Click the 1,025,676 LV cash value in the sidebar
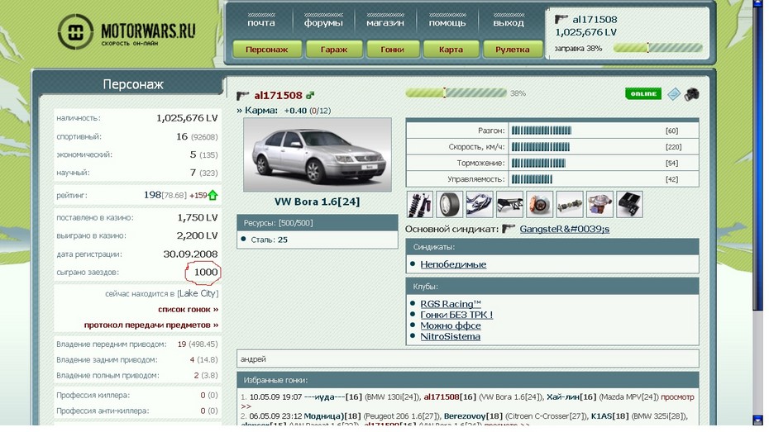Screen dimensions: 769x432 click(187, 118)
